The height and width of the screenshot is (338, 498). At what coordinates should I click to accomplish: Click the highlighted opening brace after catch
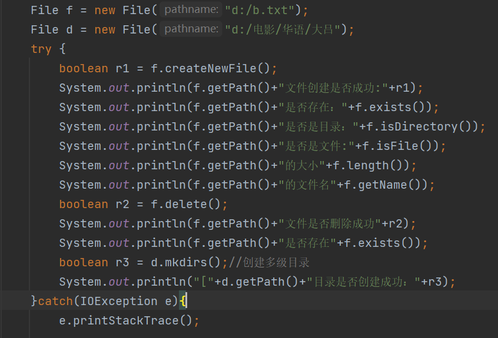click(x=183, y=301)
